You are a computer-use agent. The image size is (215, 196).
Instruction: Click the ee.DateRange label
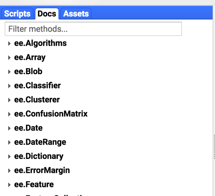(40, 142)
